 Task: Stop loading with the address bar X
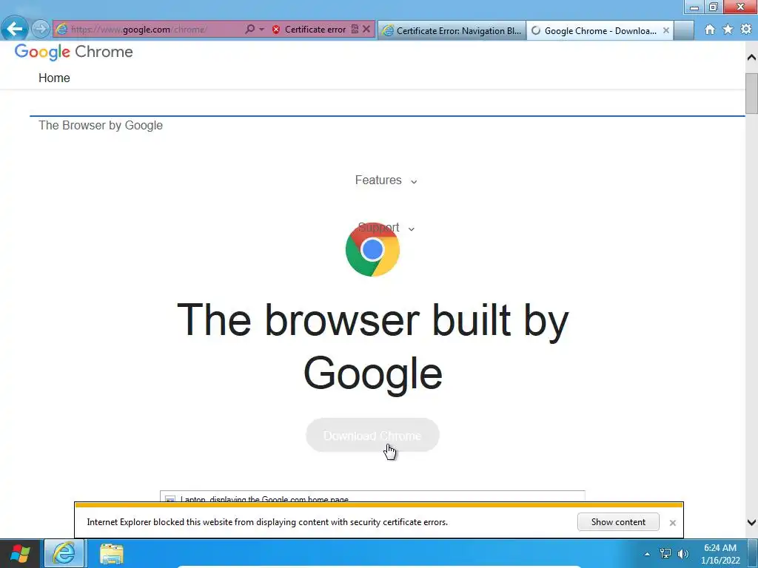pyautogui.click(x=366, y=30)
